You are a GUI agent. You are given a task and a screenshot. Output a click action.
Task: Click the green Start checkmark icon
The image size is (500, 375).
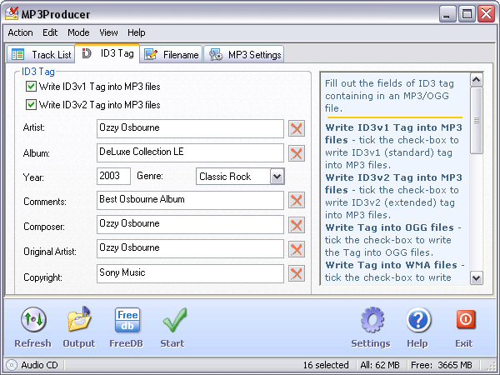(x=174, y=320)
